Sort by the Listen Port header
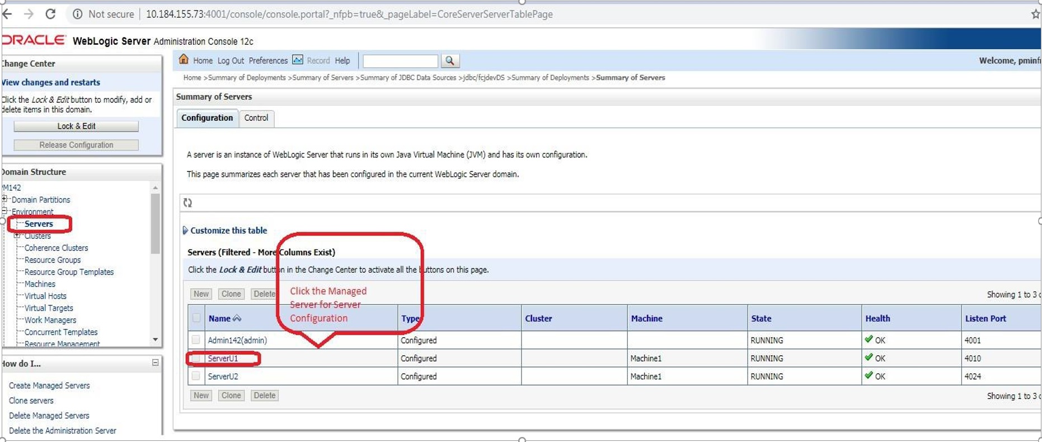This screenshot has height=442, width=1042. (985, 318)
